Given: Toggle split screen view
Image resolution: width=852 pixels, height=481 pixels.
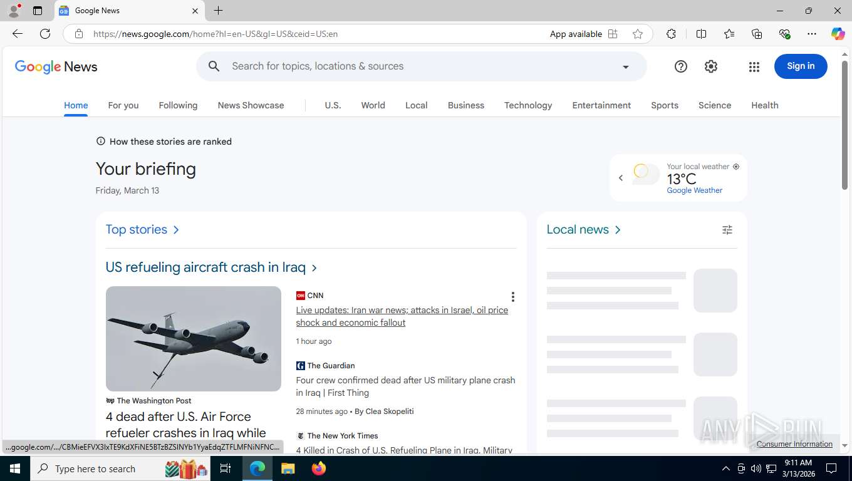Looking at the screenshot, I should (x=702, y=34).
